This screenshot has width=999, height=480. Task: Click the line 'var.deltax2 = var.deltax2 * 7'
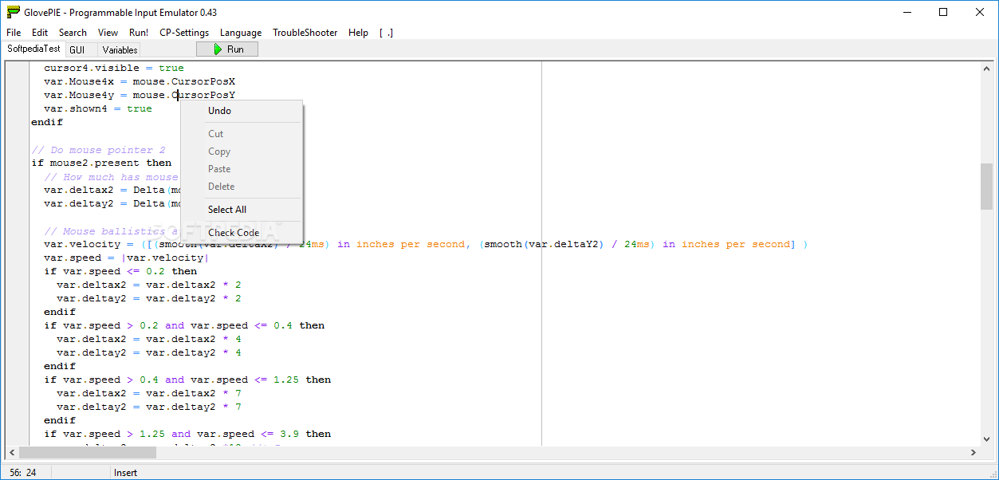149,394
